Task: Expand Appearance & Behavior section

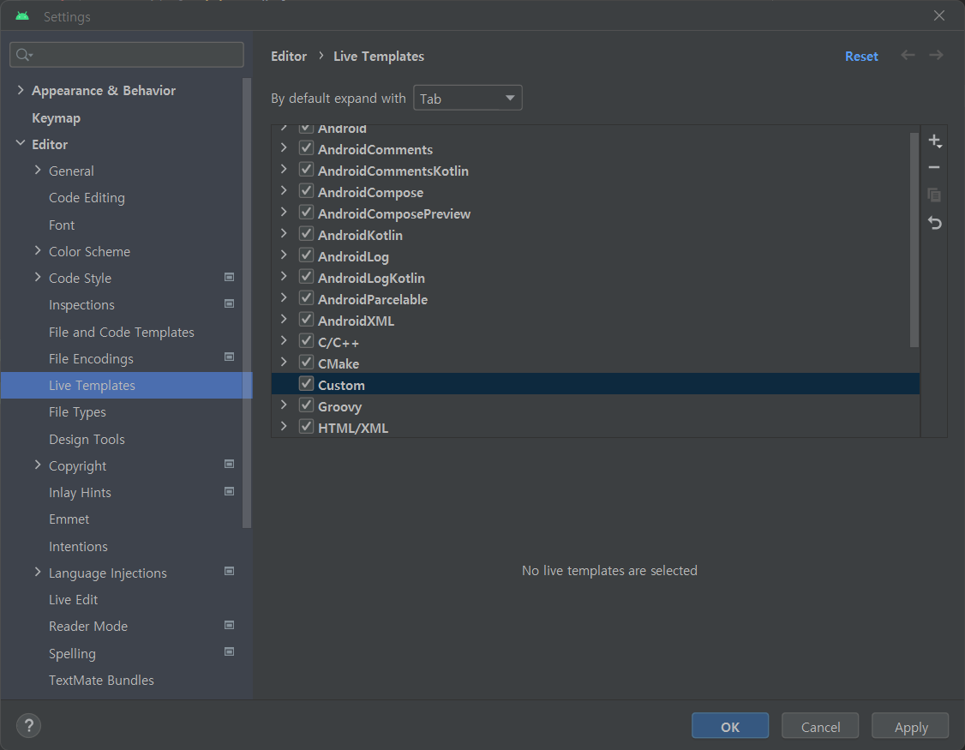Action: 21,90
